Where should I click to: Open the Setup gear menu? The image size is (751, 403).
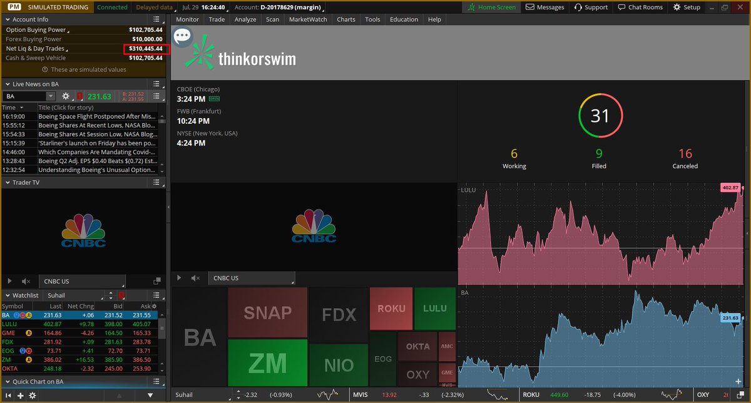[687, 7]
